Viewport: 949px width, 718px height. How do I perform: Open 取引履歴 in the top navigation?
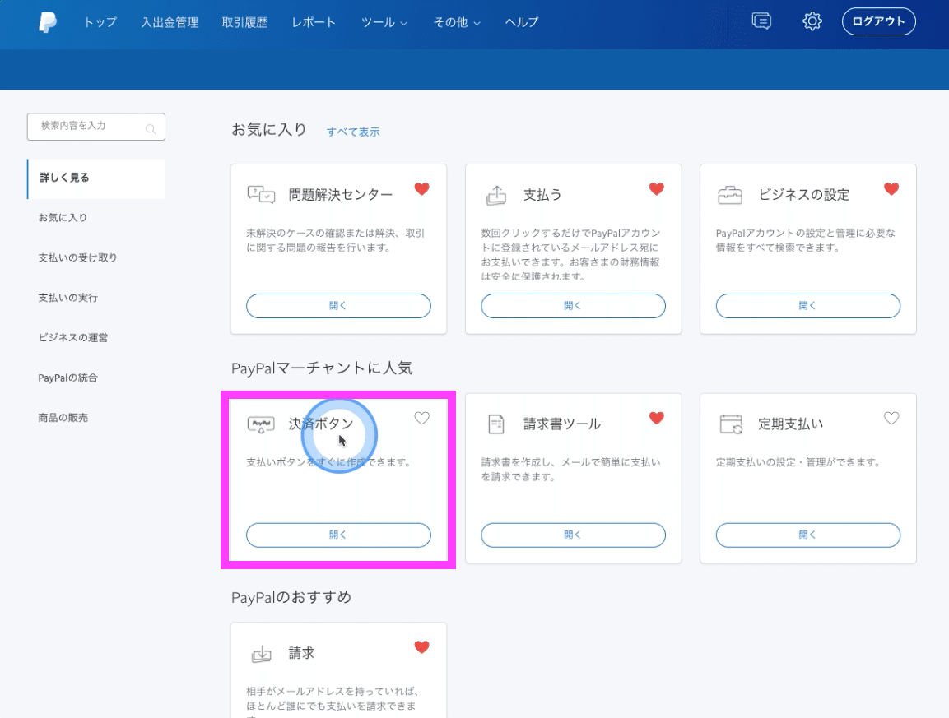[x=244, y=22]
